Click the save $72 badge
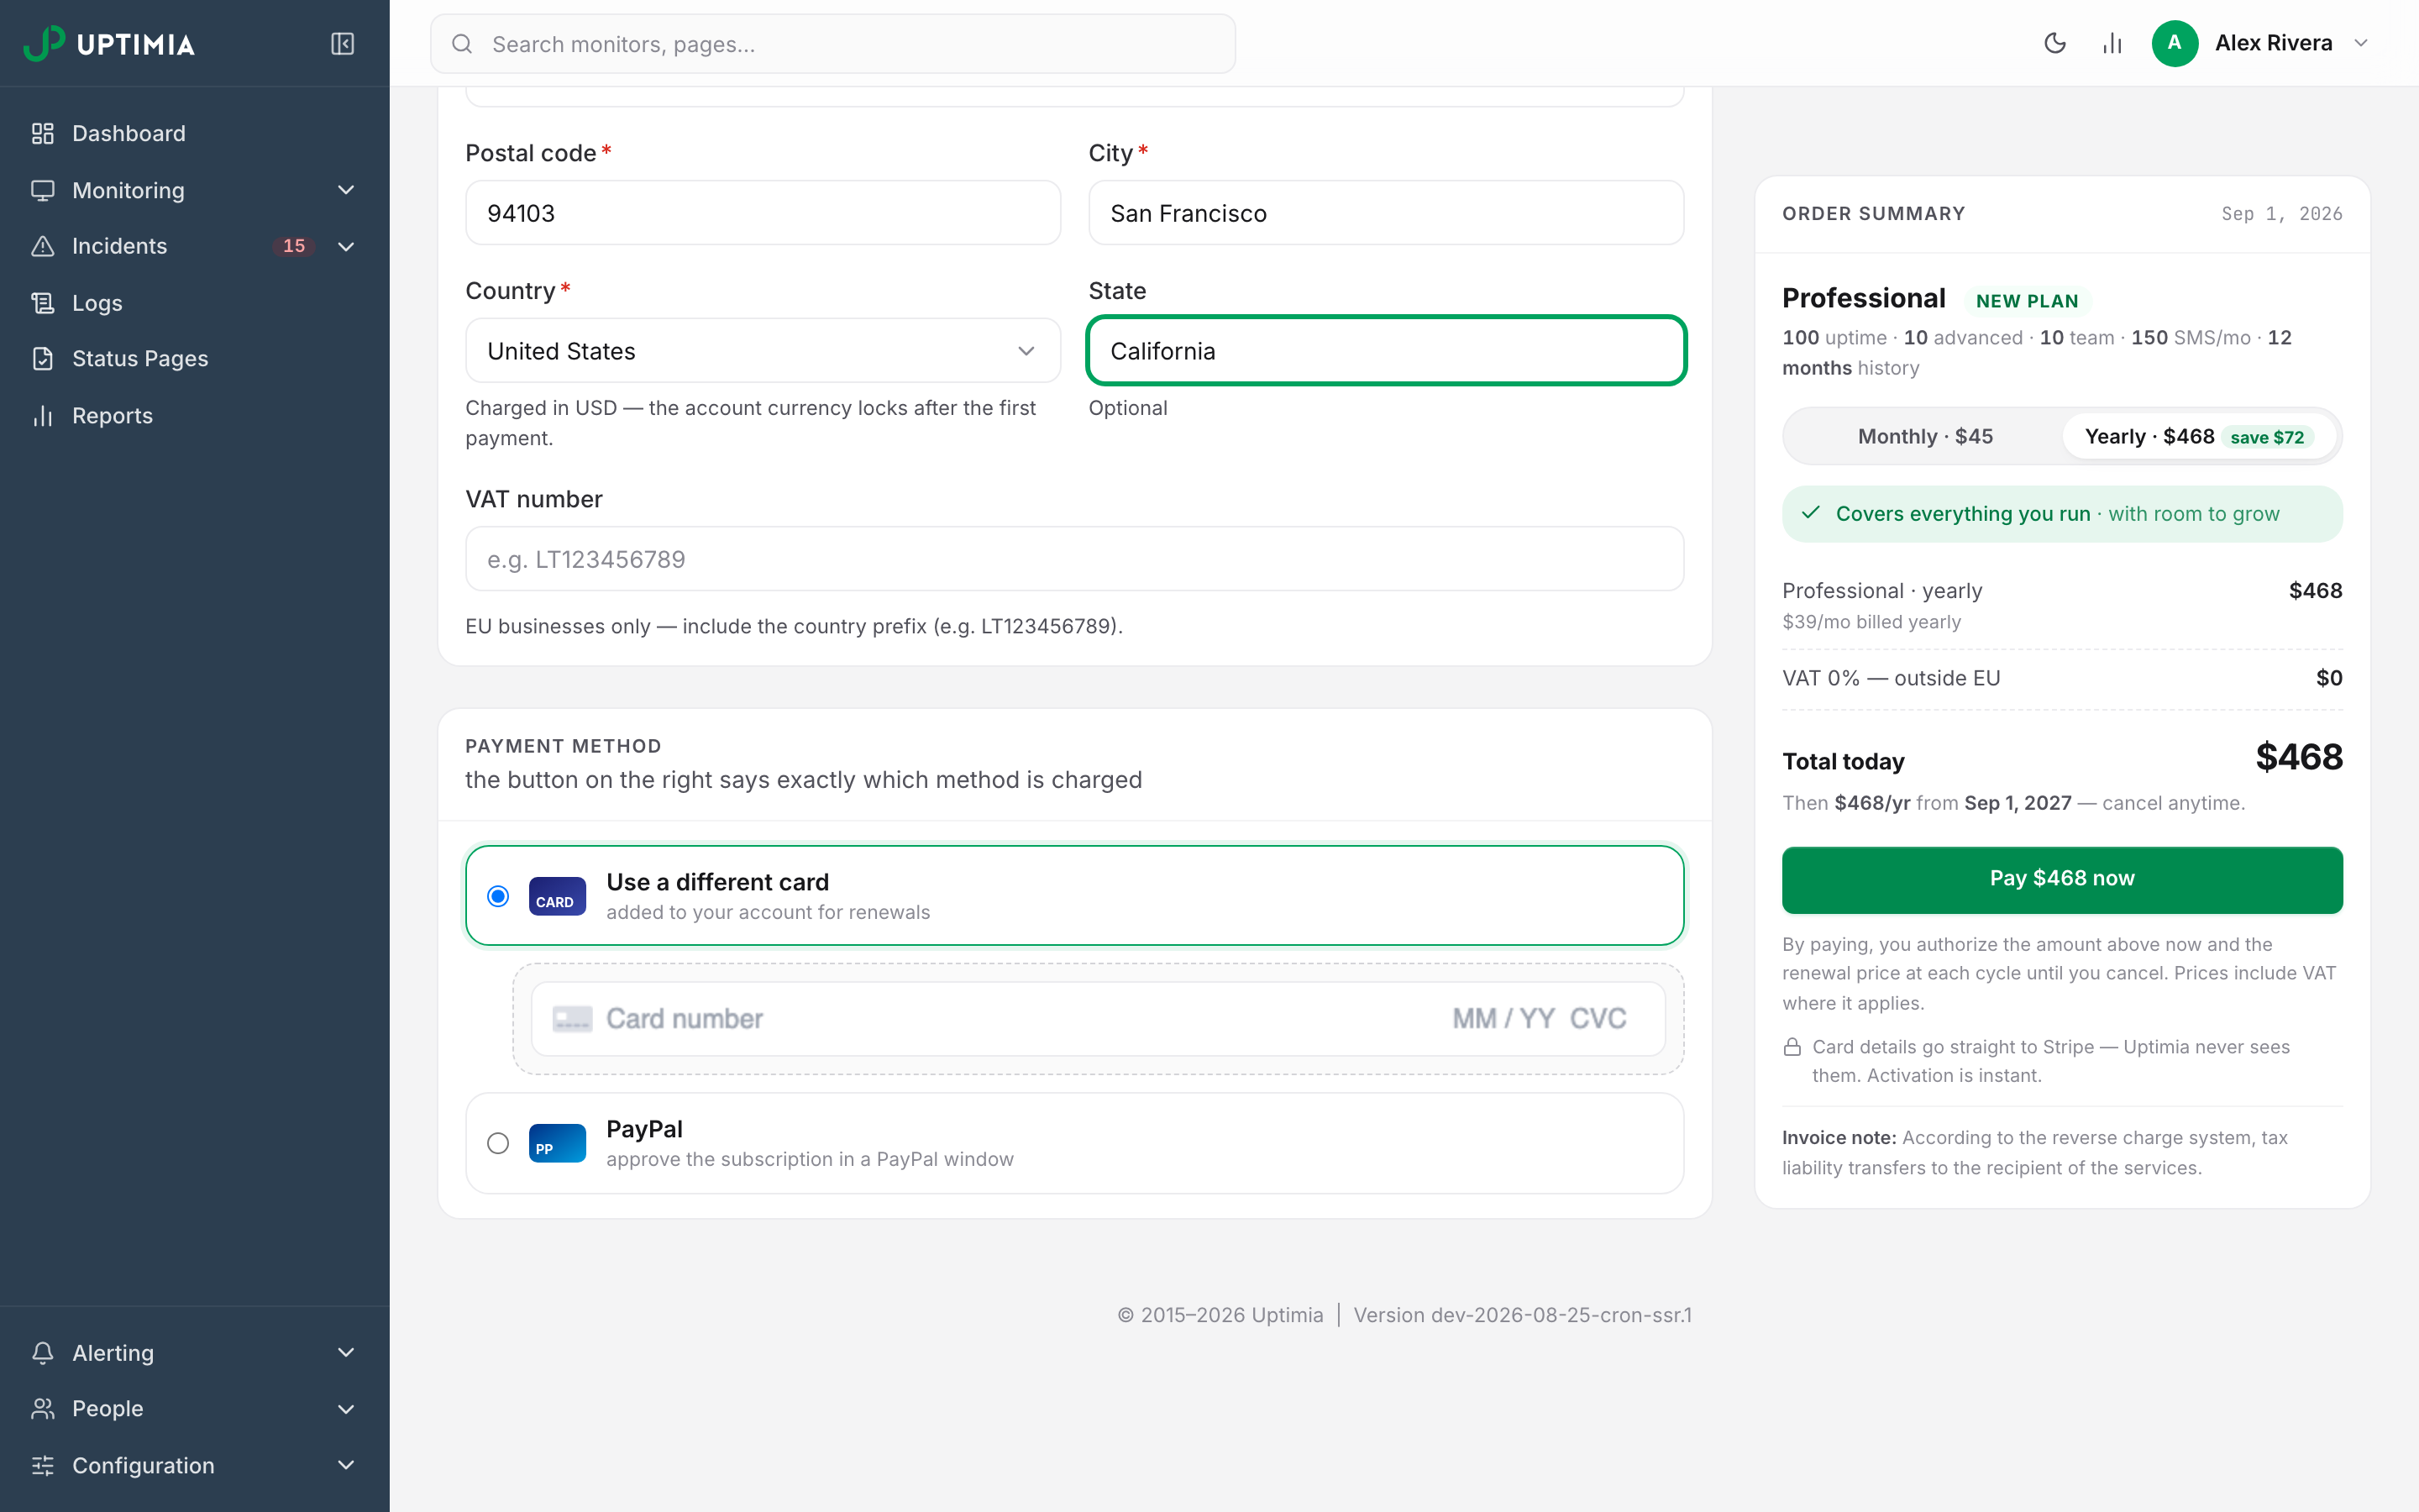The width and height of the screenshot is (2419, 1512). coord(2267,437)
